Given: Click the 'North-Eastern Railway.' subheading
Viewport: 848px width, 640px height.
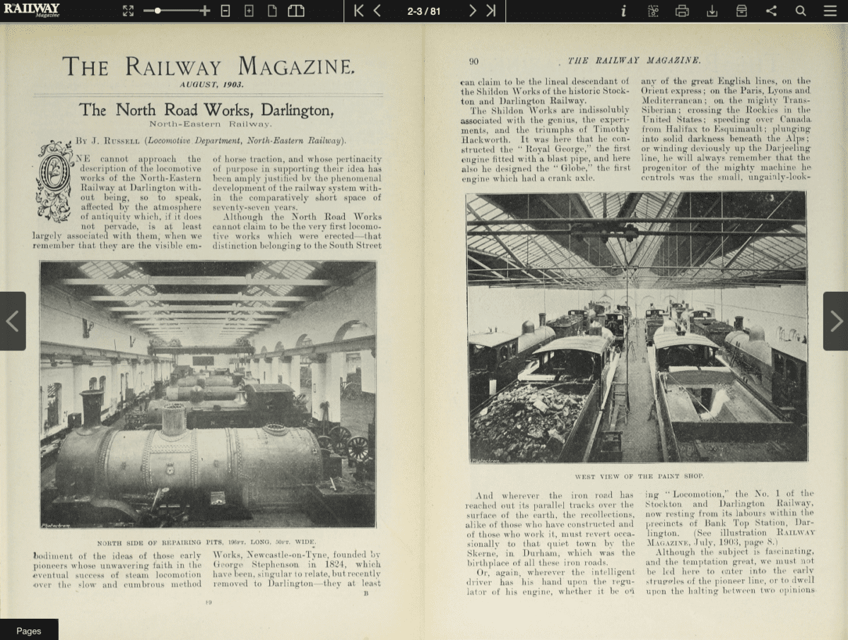Looking at the screenshot, I should point(210,124).
